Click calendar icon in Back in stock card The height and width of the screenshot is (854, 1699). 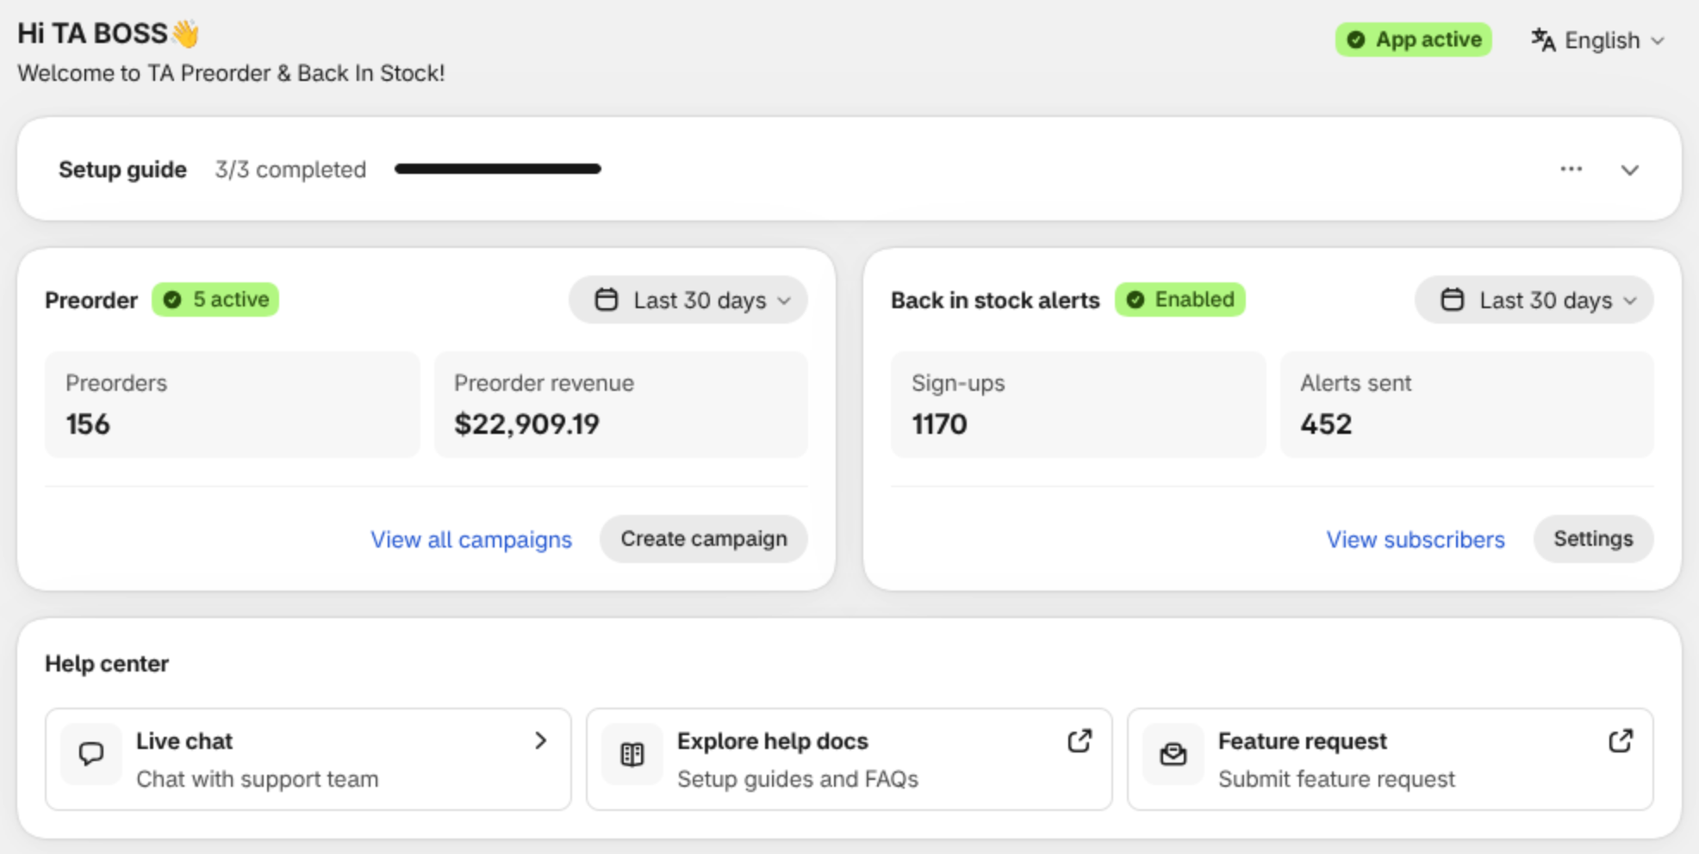pyautogui.click(x=1453, y=300)
